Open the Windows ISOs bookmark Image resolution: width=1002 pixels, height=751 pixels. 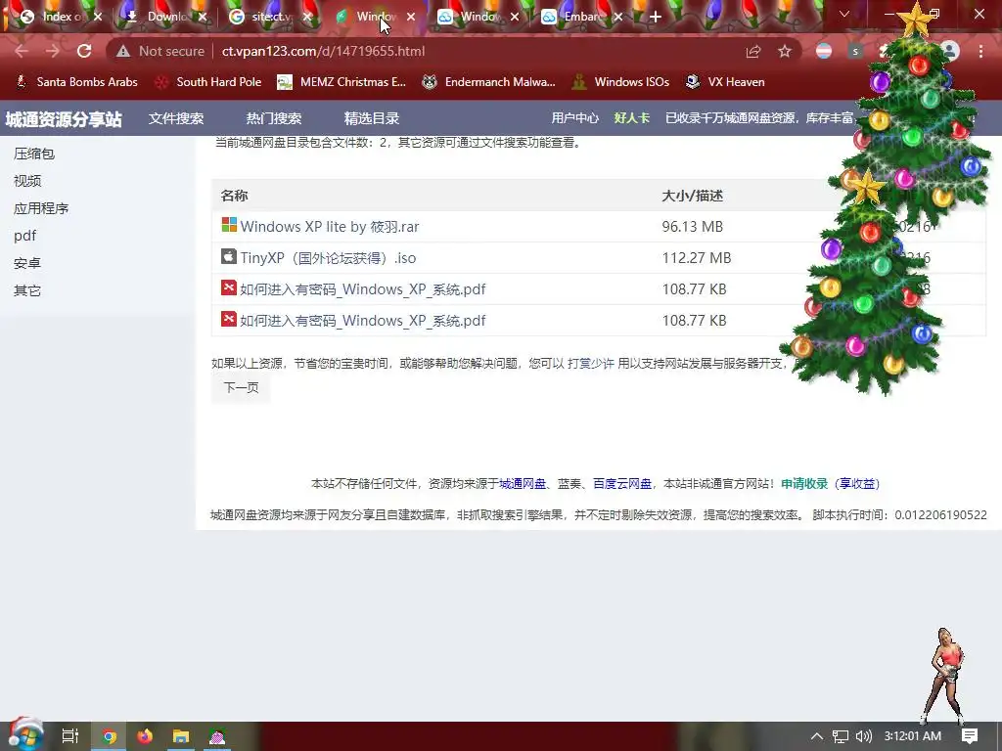[x=621, y=82]
